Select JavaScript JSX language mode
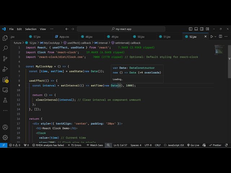Image resolution: width=231 pixels, height=173 pixels. (174, 145)
